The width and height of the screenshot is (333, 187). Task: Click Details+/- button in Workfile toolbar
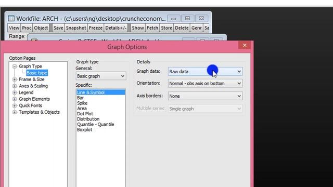click(116, 28)
